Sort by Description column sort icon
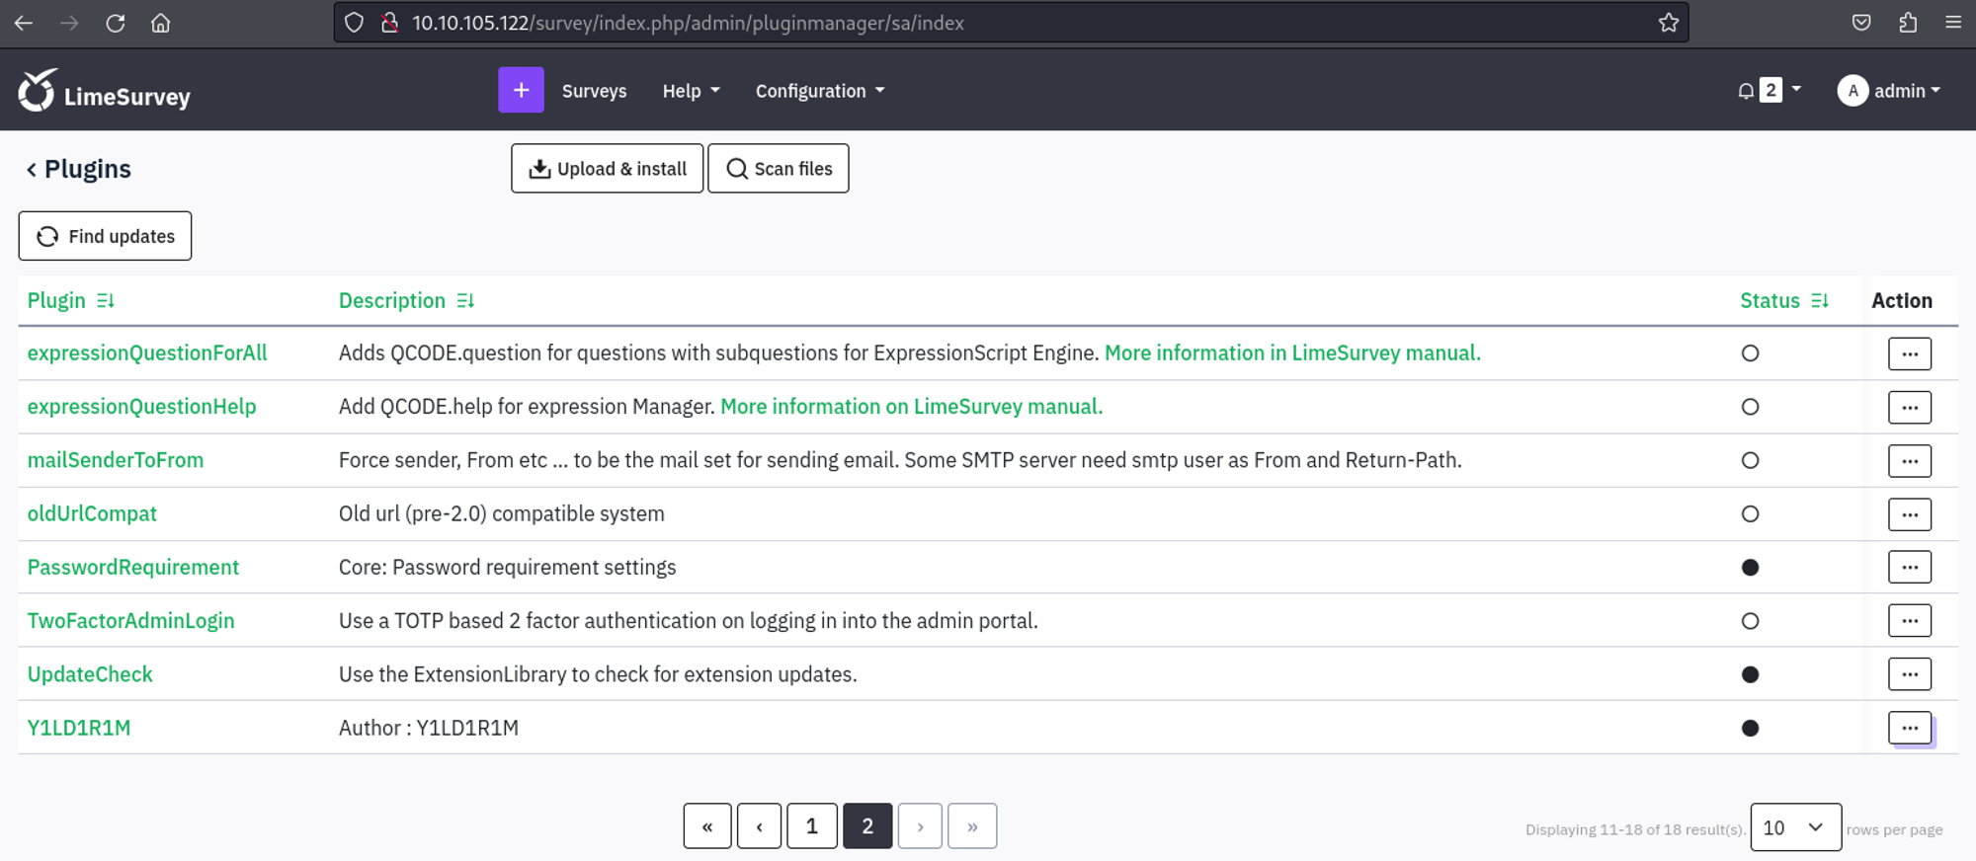Viewport: 1976px width, 861px height. point(465,301)
